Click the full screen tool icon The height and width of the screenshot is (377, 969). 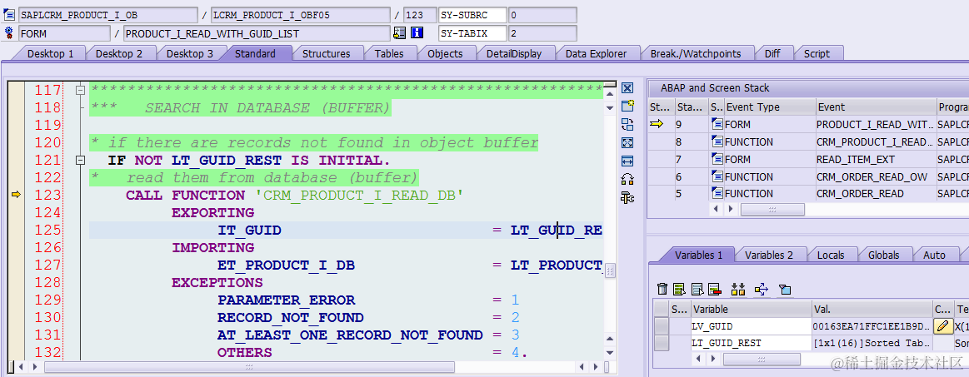[627, 142]
